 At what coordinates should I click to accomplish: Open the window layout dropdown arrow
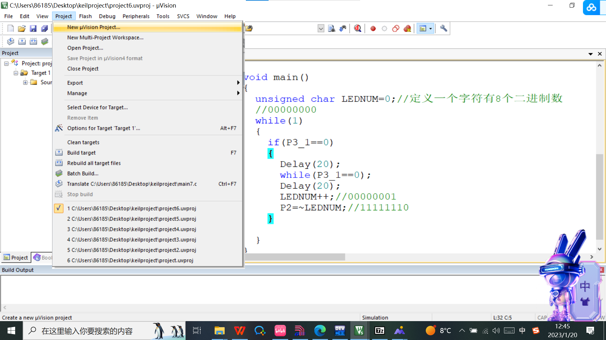(431, 29)
